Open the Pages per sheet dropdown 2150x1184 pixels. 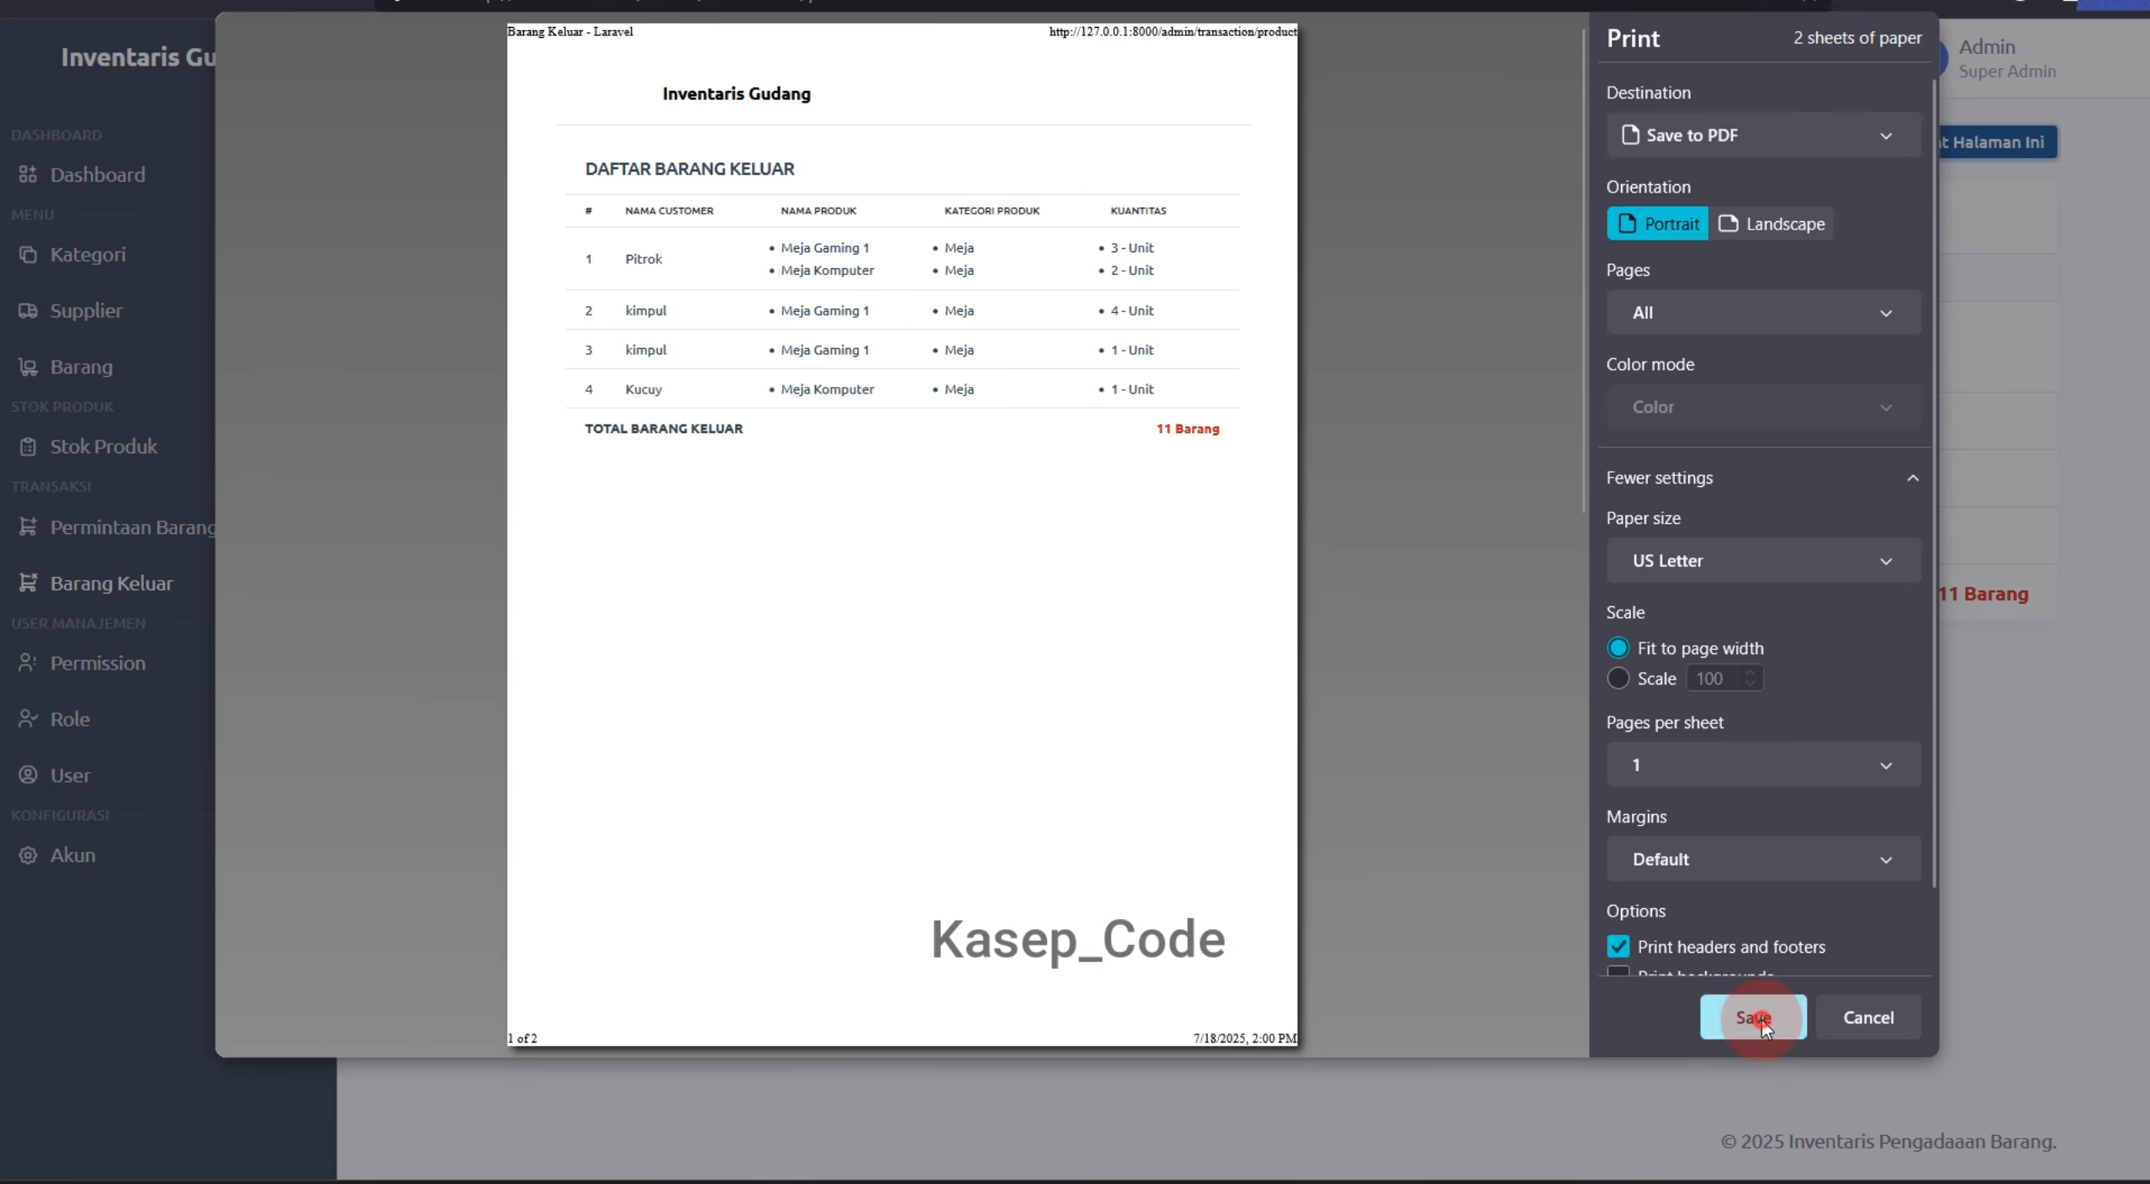(1763, 765)
